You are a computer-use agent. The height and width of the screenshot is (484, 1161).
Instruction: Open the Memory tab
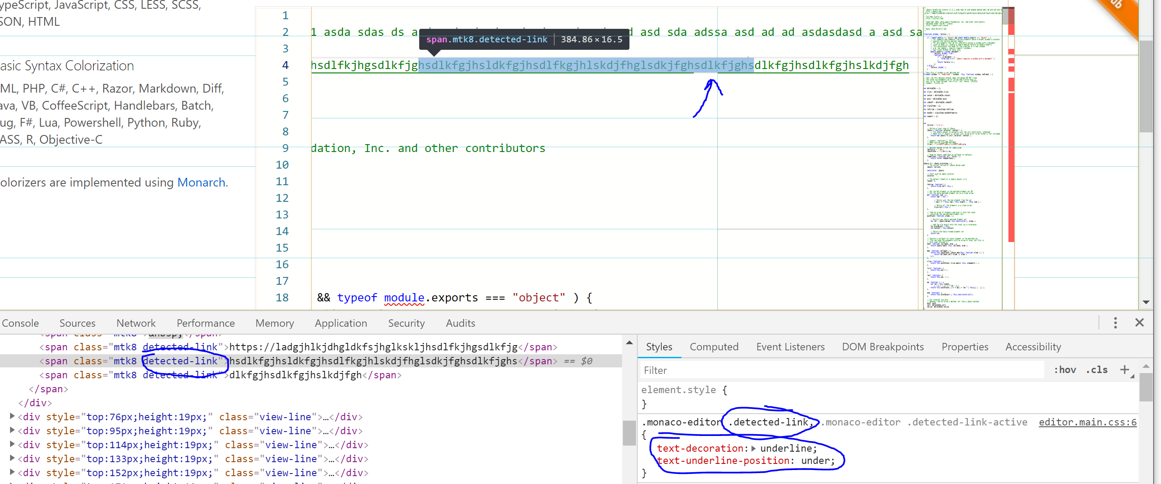click(275, 323)
